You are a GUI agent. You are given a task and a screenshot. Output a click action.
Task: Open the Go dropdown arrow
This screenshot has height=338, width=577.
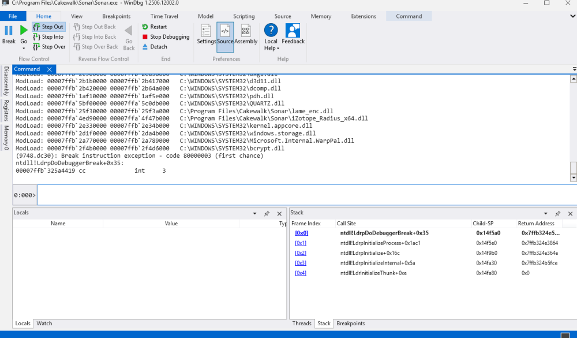pos(24,49)
